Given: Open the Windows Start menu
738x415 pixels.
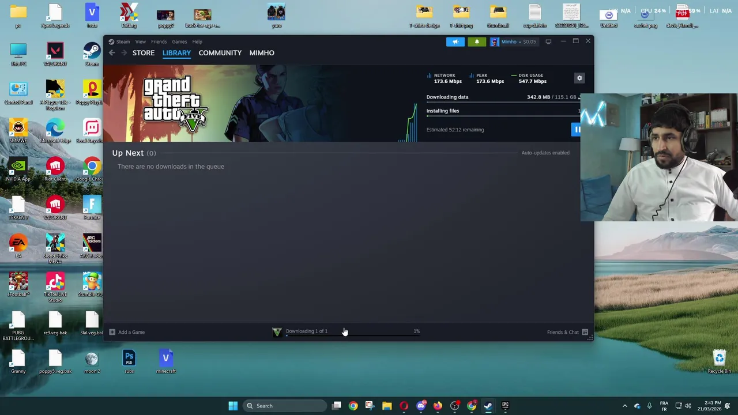Looking at the screenshot, I should tap(233, 406).
